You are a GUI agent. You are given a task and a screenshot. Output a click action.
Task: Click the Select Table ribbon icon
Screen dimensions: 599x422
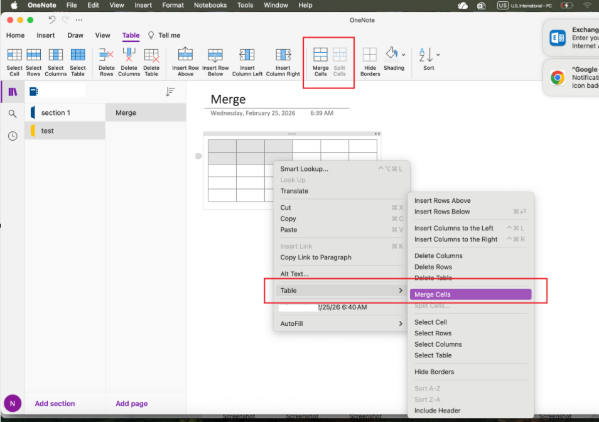pyautogui.click(x=78, y=55)
